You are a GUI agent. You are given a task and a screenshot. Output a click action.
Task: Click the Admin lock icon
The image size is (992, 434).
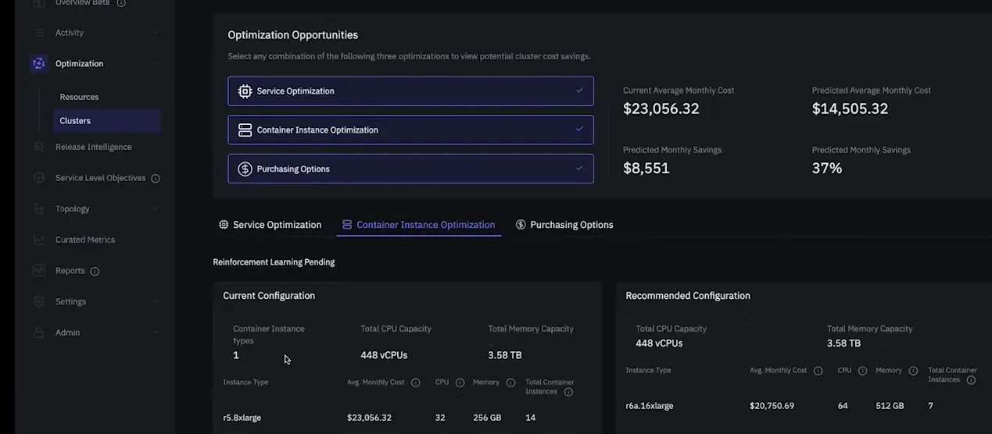click(x=39, y=333)
